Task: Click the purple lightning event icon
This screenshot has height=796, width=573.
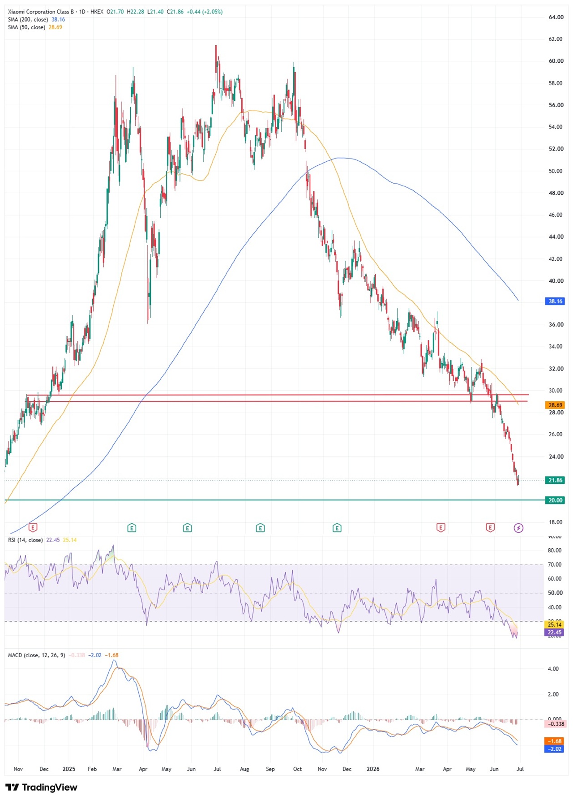Action: [518, 528]
